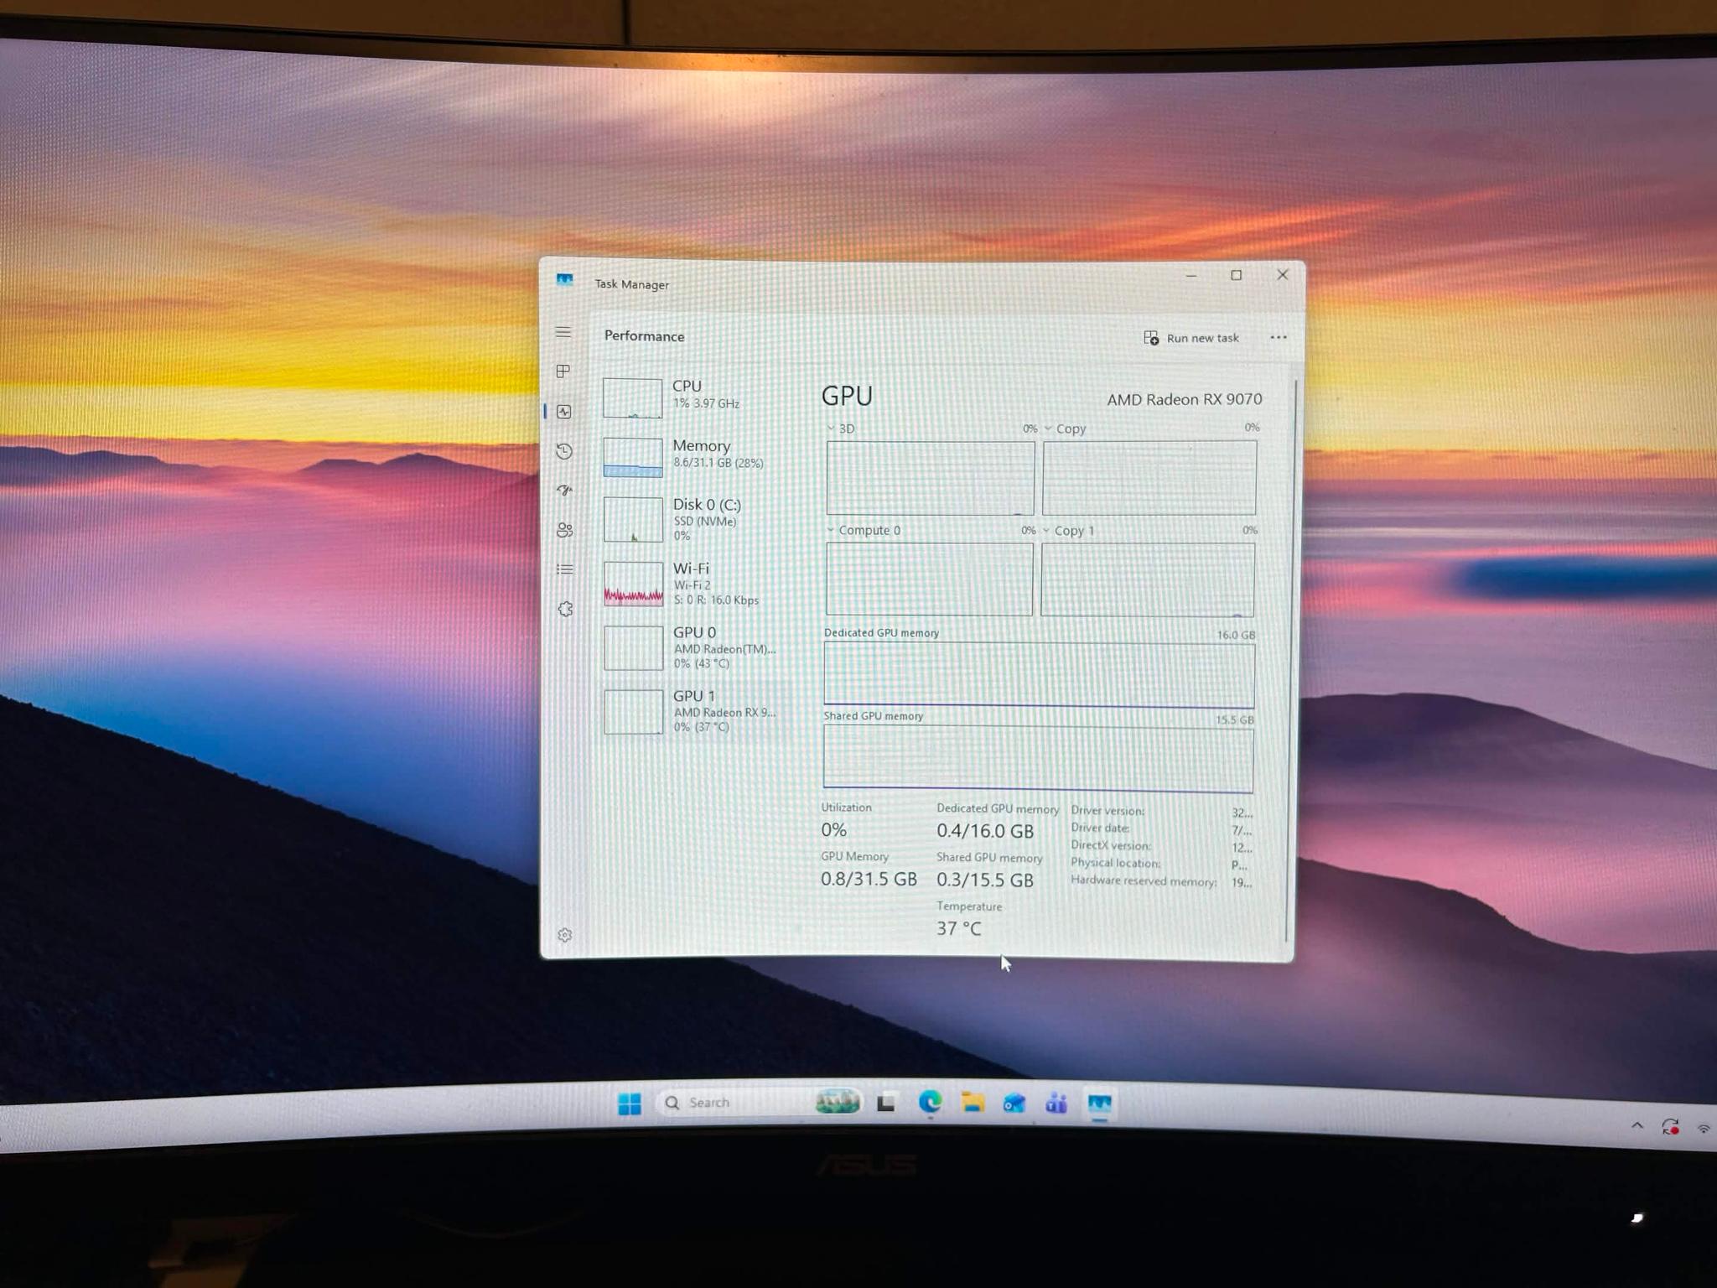Click the Performance page heading
The image size is (1717, 1288).
(644, 335)
